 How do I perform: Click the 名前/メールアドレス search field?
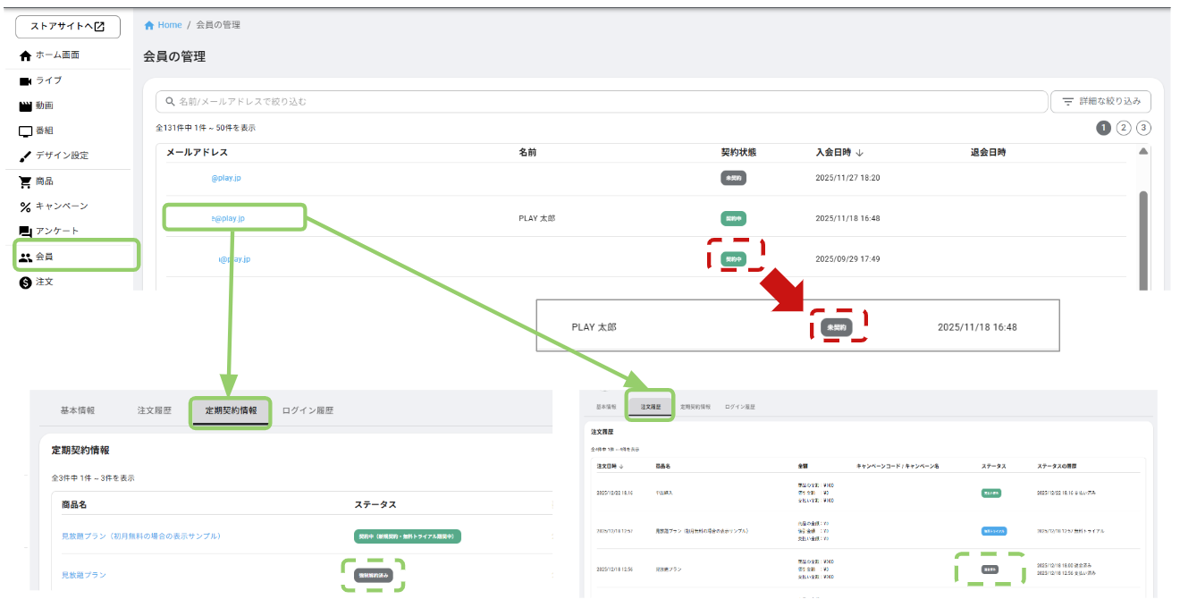[x=601, y=102]
